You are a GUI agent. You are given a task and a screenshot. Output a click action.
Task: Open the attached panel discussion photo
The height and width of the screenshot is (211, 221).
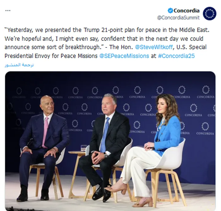(x=110, y=139)
